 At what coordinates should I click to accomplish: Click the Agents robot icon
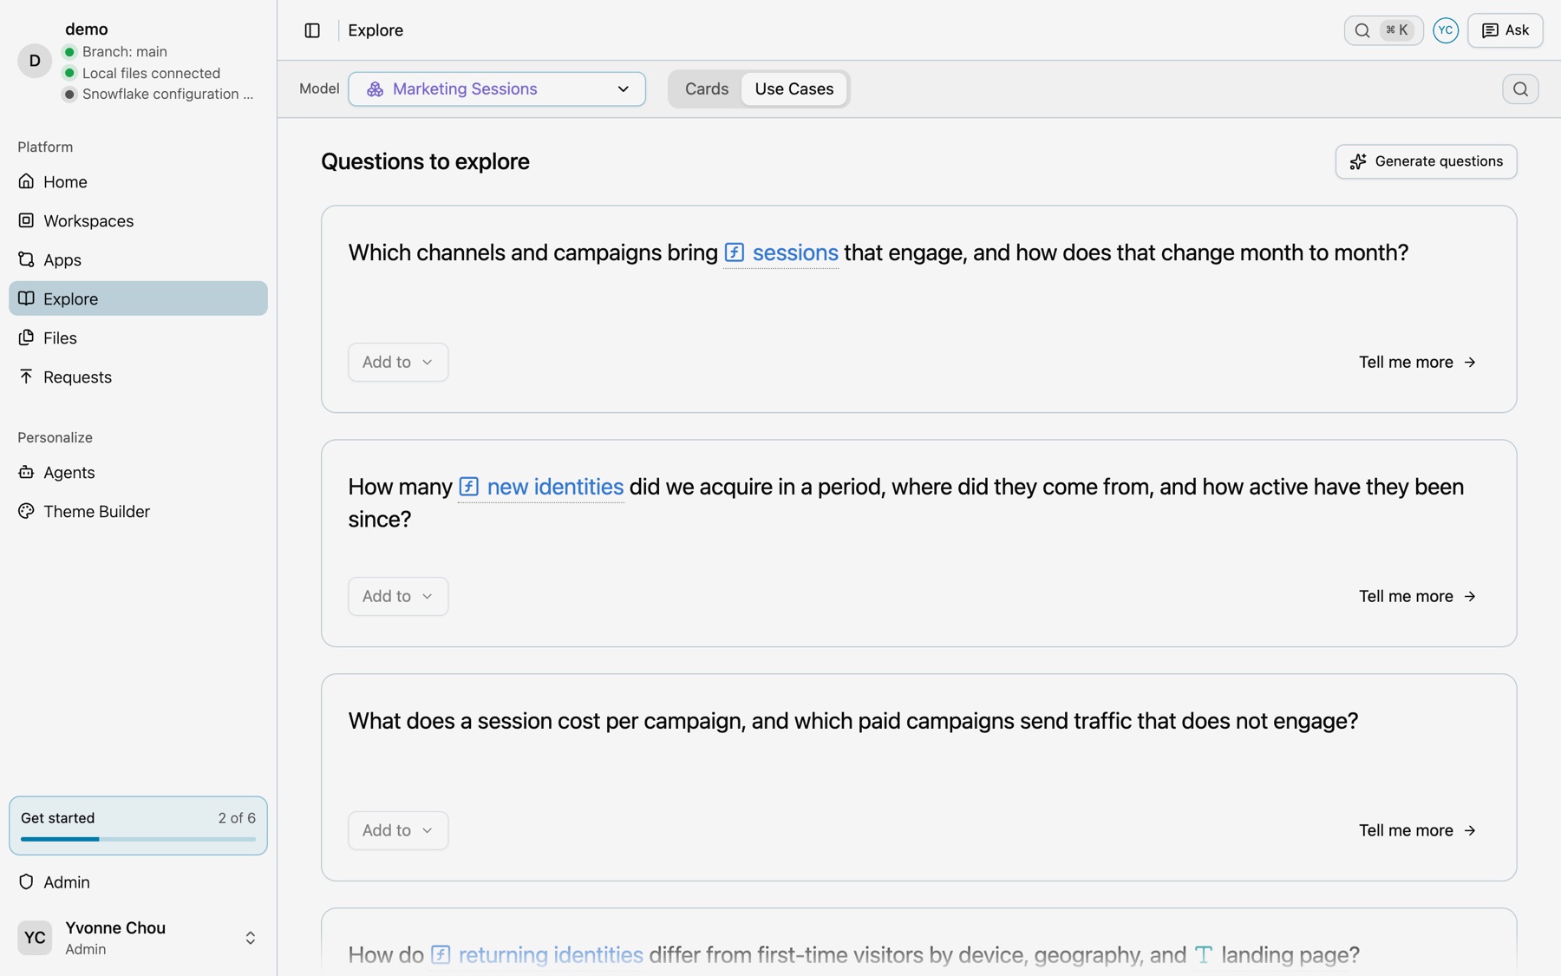click(x=26, y=472)
